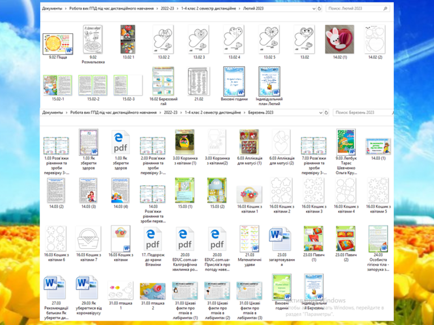Image resolution: width=434 pixels, height=325 pixels.
Task: Go to Документы in Лютий 2023 breadcrumb
Action: [x=52, y=8]
